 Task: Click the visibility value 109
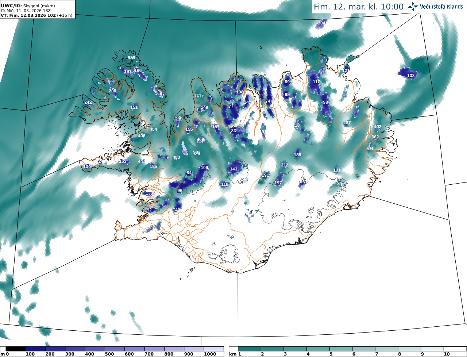(x=204, y=168)
